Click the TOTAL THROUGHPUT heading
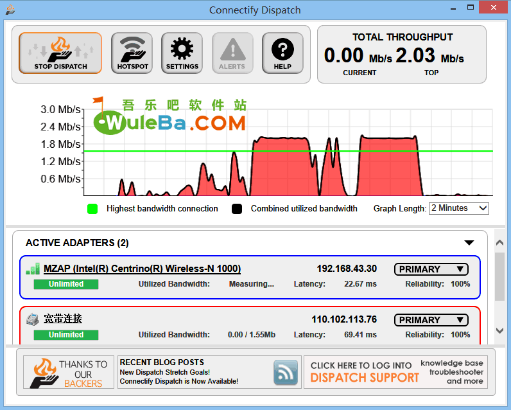The image size is (511, 410). pyautogui.click(x=403, y=37)
